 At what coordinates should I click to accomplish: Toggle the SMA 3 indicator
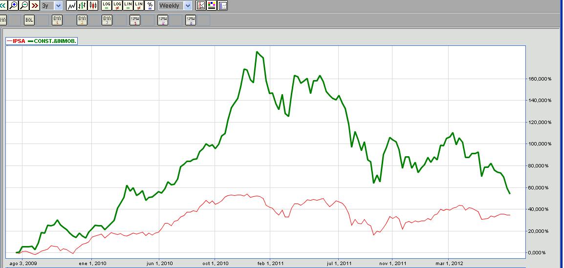coord(191,20)
